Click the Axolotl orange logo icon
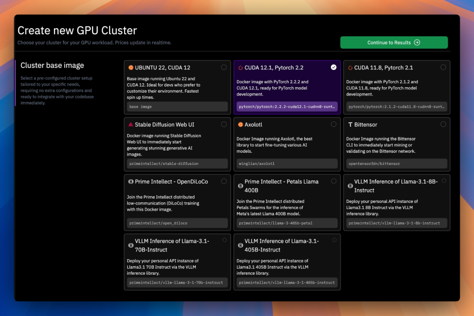Screen dimensions: 474x316 tap(240, 125)
